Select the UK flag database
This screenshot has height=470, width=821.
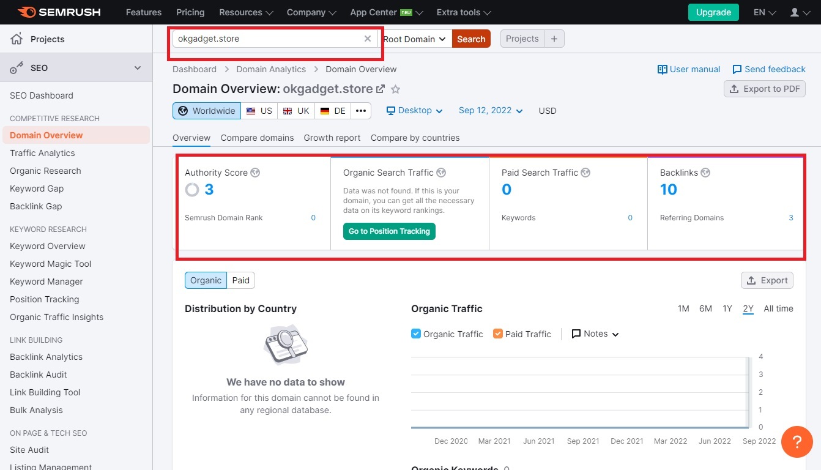pos(295,111)
